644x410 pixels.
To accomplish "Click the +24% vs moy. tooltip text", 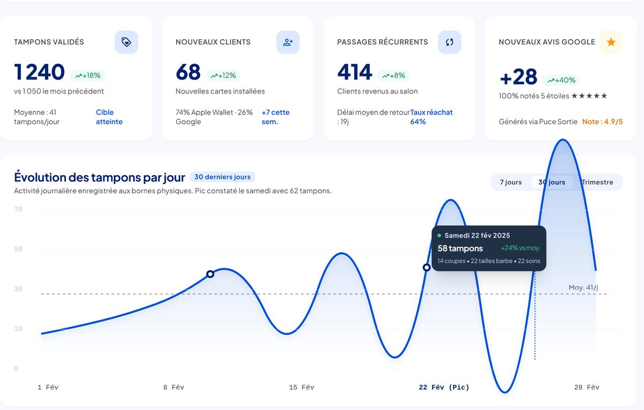I will tap(520, 248).
